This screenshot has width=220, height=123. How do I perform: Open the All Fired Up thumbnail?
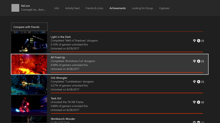pos(29,64)
